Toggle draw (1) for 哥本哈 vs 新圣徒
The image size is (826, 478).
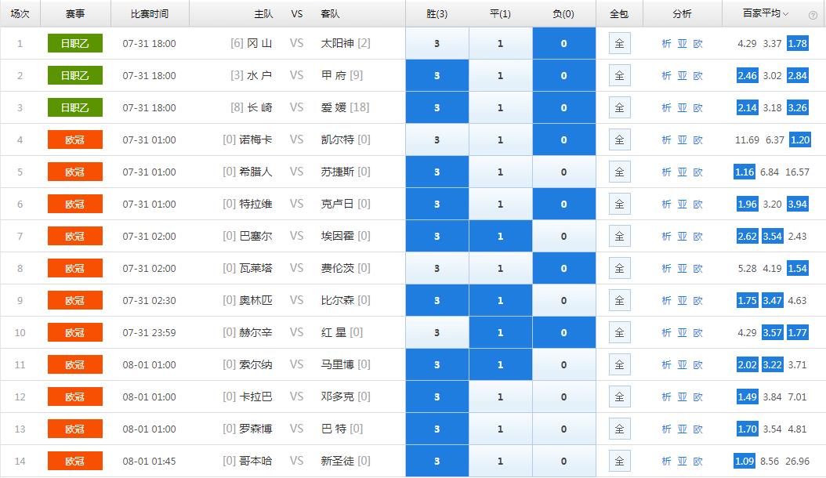click(x=500, y=461)
